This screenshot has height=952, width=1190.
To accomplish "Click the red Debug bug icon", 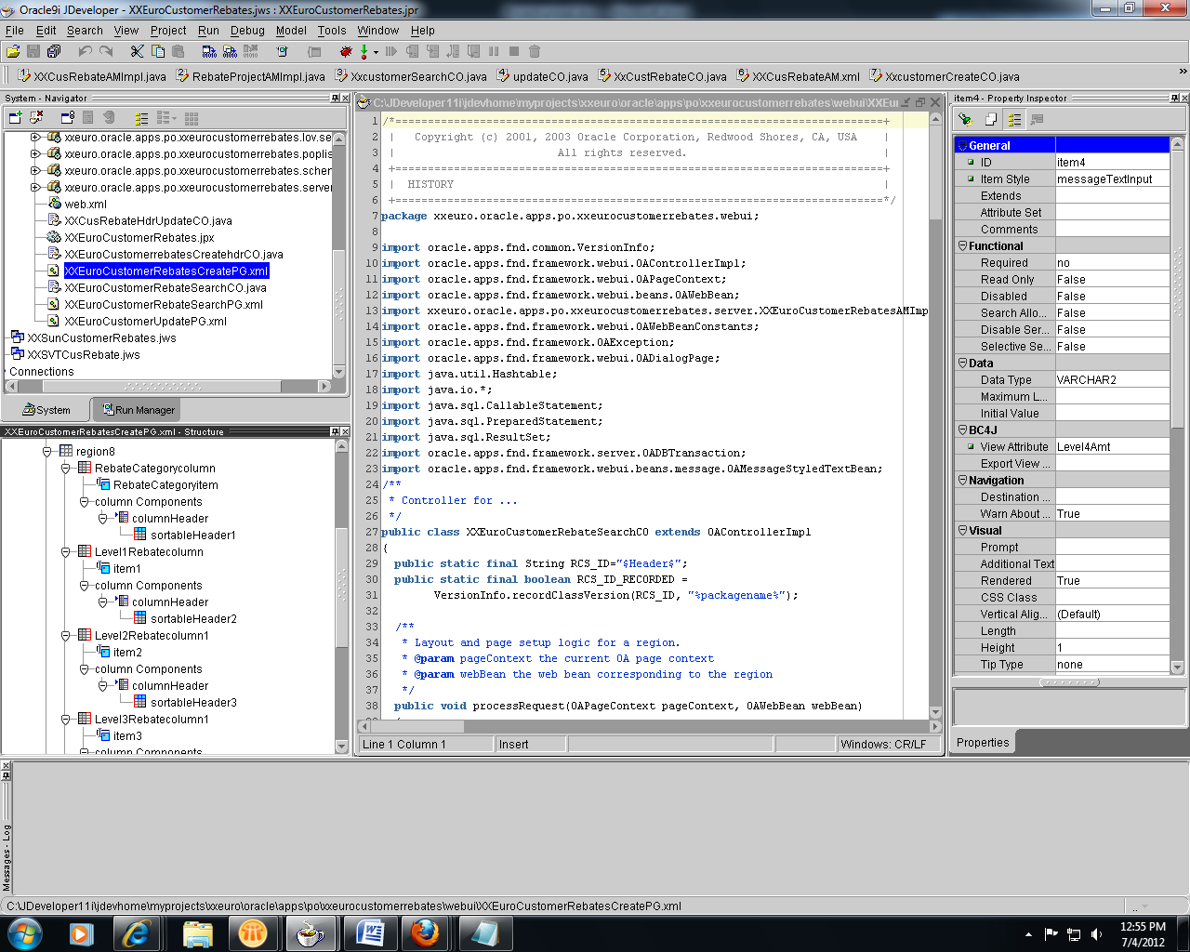I will [x=346, y=51].
